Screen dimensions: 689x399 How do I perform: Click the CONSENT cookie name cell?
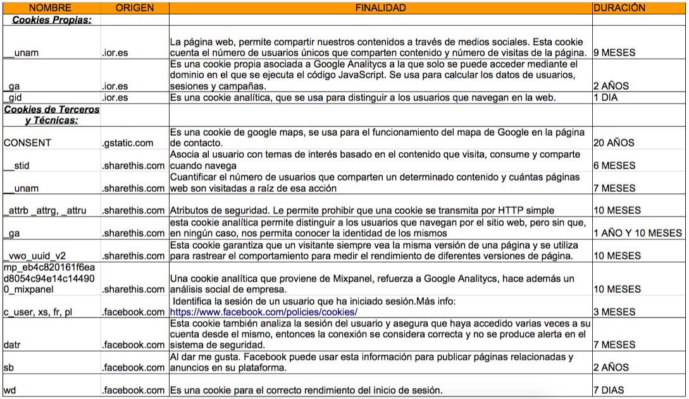click(27, 143)
